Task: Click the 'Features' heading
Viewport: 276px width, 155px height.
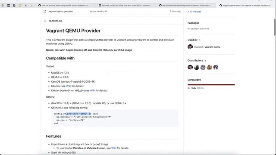Action: 53,136
